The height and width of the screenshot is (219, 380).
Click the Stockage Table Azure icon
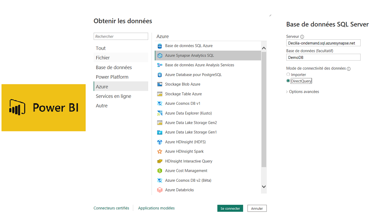(x=160, y=94)
